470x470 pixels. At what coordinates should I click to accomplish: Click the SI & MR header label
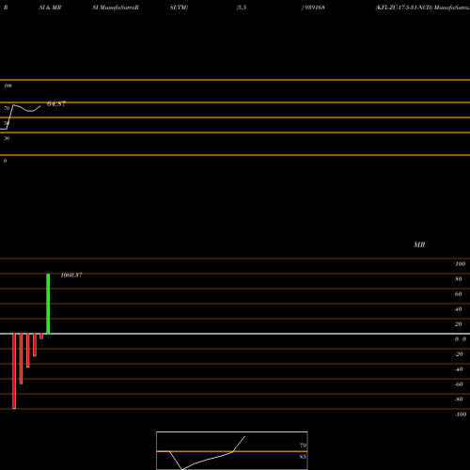point(50,8)
